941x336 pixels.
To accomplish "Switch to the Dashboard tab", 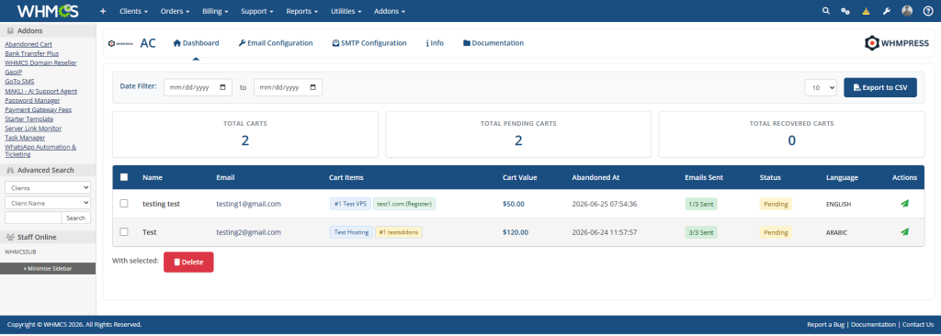I will (197, 43).
